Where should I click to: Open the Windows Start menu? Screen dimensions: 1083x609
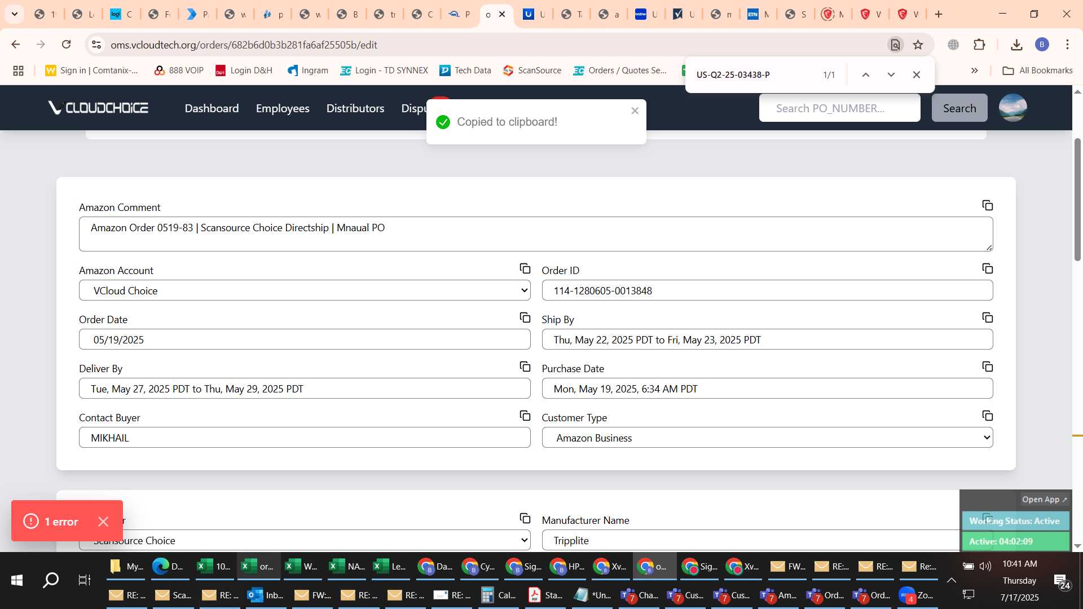(x=17, y=580)
